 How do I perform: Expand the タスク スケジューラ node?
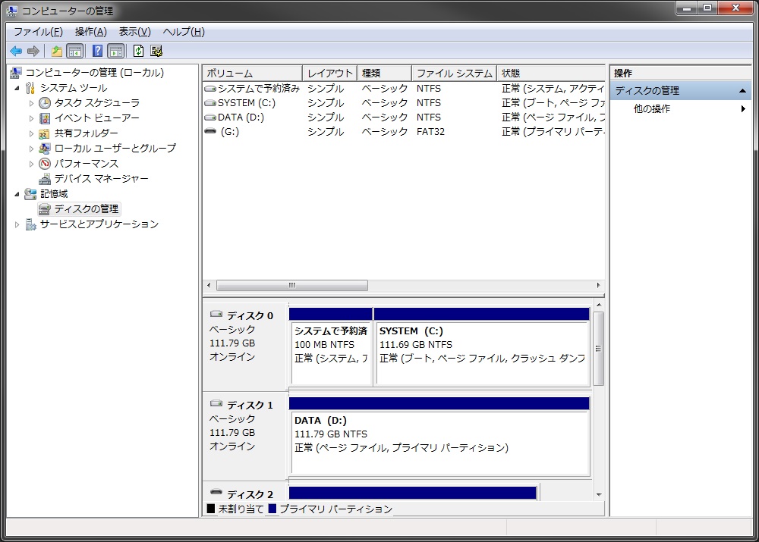31,103
